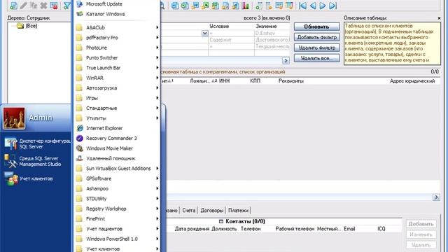Viewport: 448px width, 252px height.
Task: Jump to last record navigation arrow
Action: coord(332,6)
